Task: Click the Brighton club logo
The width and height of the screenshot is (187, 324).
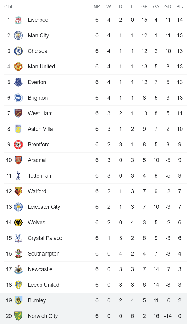Action: 18,98
